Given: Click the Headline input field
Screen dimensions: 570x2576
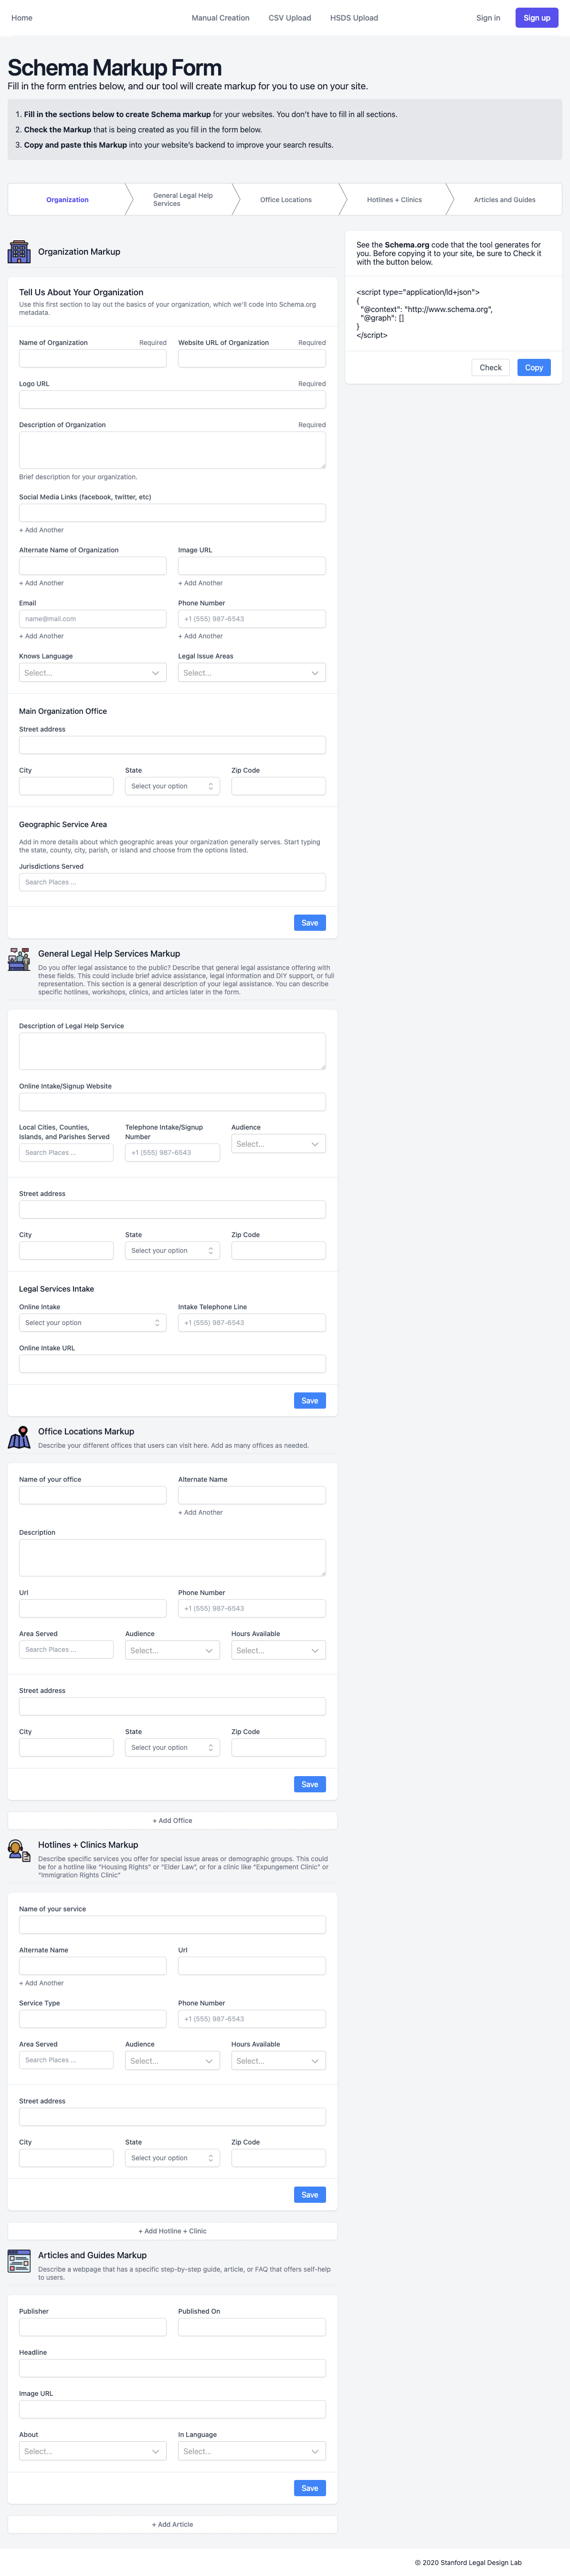Looking at the screenshot, I should click(x=173, y=2368).
